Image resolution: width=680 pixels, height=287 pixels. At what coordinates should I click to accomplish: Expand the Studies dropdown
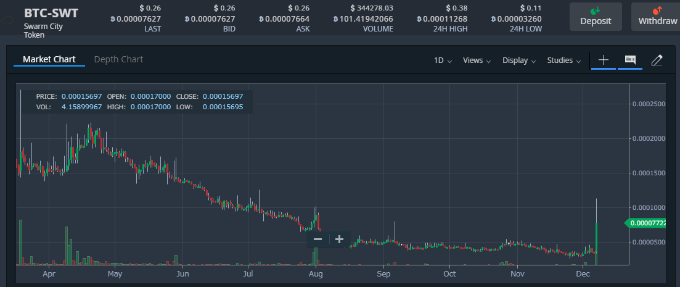tap(564, 60)
